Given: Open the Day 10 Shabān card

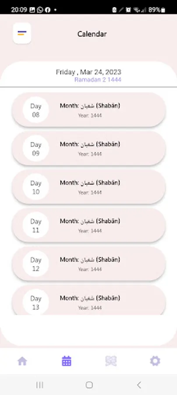Looking at the screenshot, I should (89, 187).
